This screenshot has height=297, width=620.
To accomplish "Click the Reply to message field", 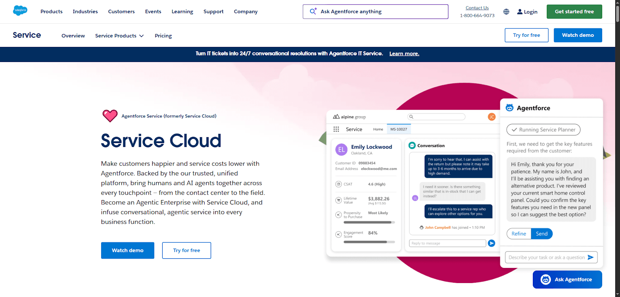I will tap(448, 243).
